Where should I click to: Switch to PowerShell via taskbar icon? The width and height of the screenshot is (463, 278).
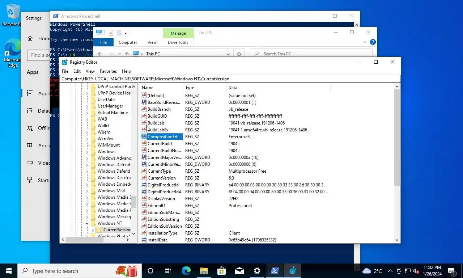point(275,271)
